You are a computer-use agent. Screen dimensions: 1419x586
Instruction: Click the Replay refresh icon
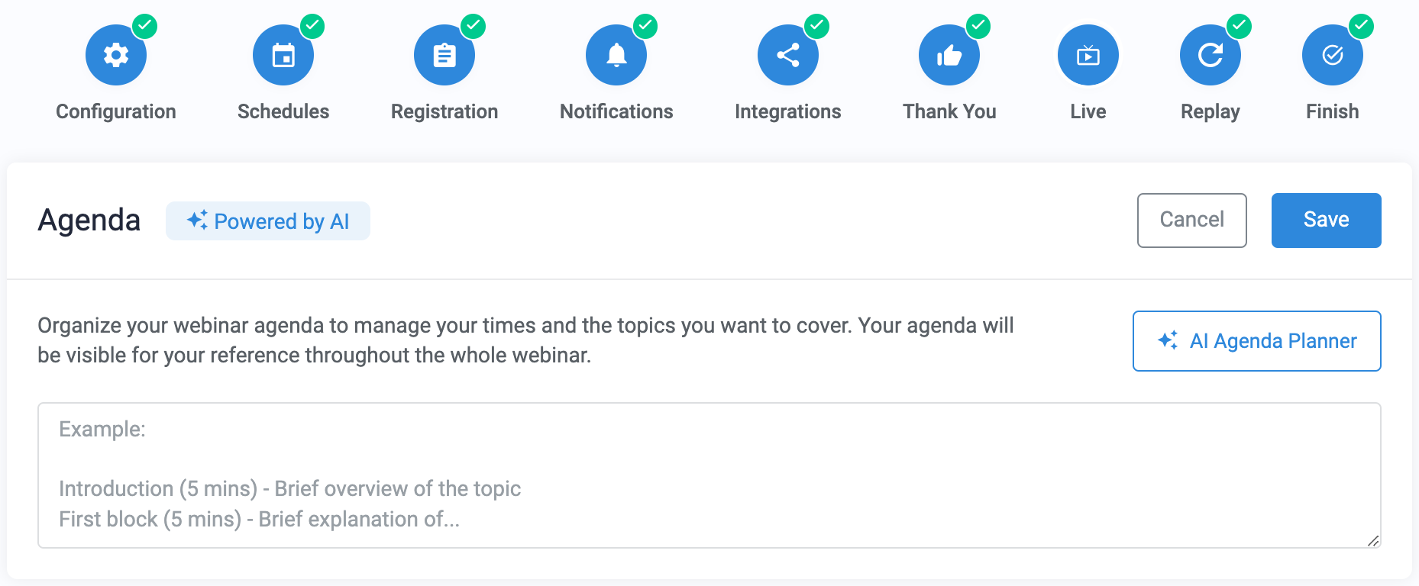coord(1210,54)
